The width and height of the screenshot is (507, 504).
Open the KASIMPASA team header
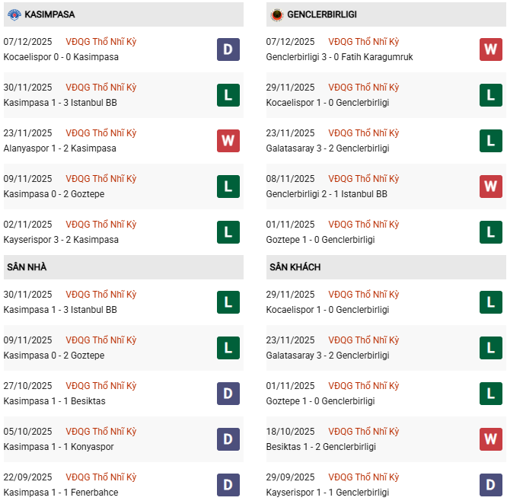(x=49, y=14)
